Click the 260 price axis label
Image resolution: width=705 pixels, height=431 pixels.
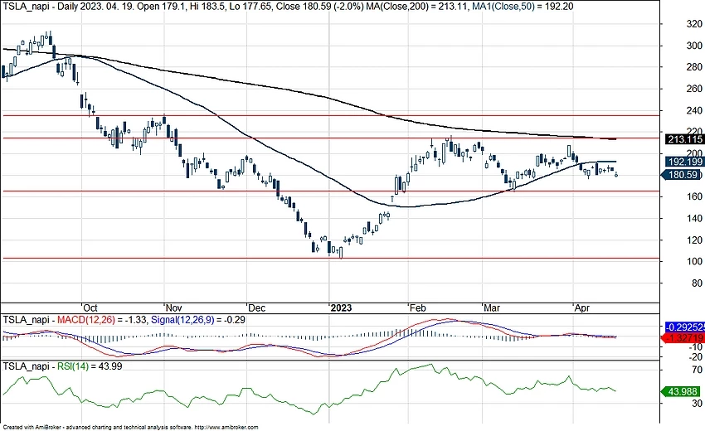694,89
